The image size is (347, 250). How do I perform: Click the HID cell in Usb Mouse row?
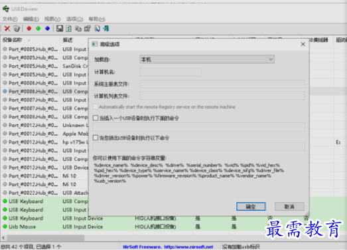coord(155,227)
